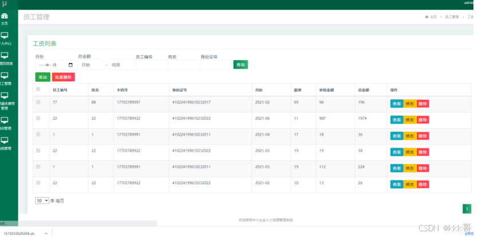This screenshot has width=478, height=237.
Task: Delete the 2021-02 record of employee 77
Action: pos(422,104)
